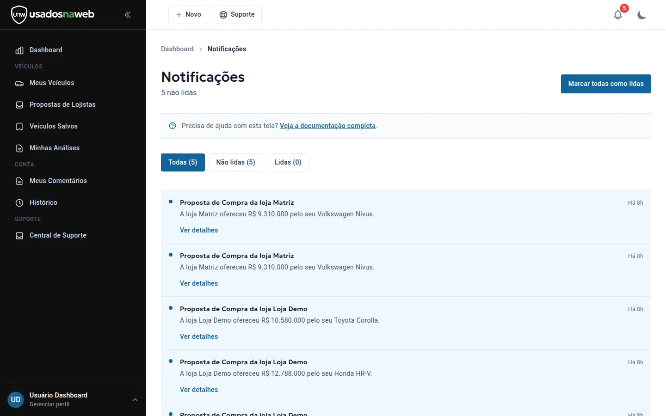Click the usadosnaweb shield logo

[x=19, y=15]
